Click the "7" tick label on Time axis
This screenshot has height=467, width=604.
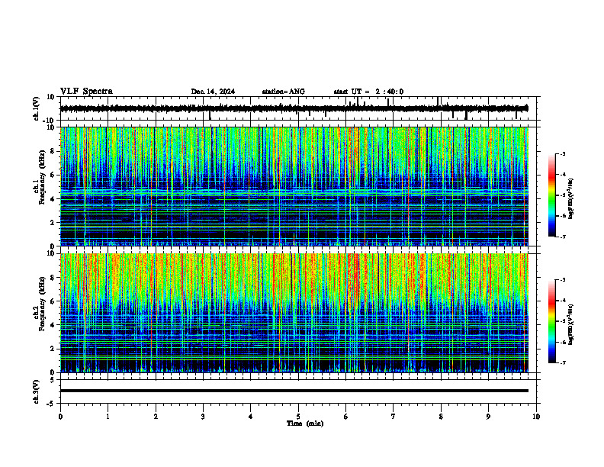(394, 417)
